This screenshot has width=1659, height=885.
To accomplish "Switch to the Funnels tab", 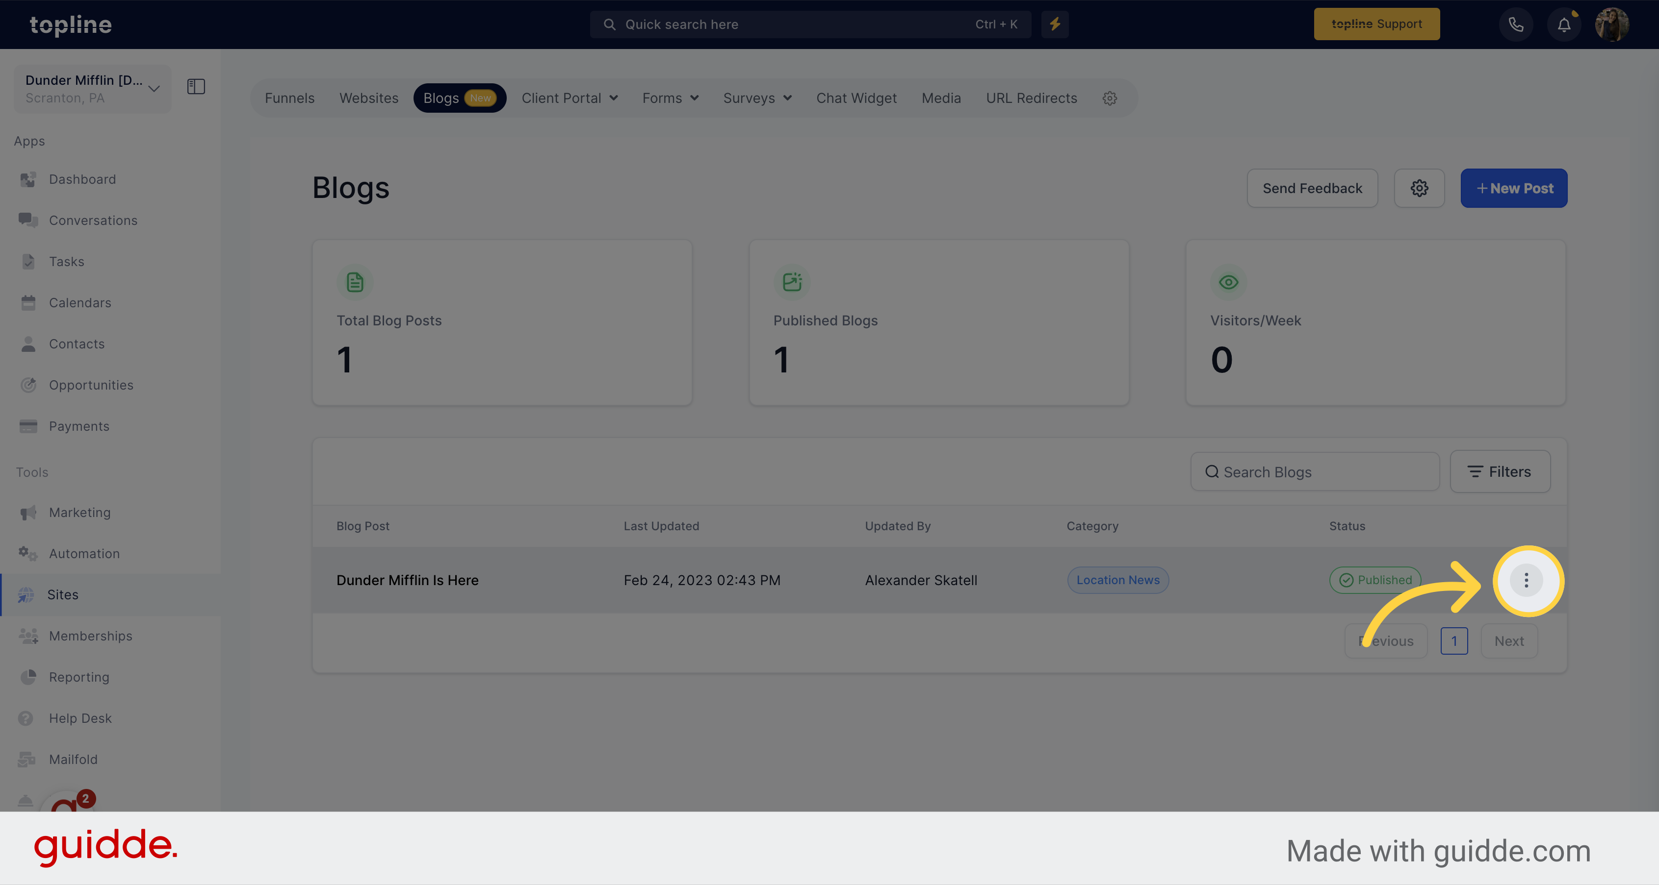I will (x=289, y=98).
